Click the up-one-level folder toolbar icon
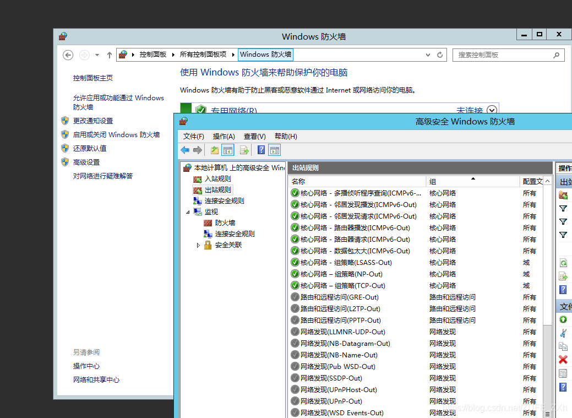This screenshot has height=418, width=572. click(x=215, y=150)
